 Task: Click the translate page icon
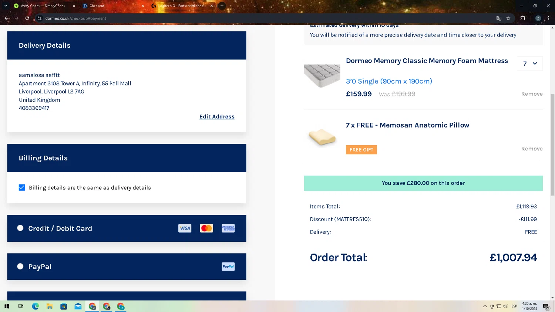[499, 18]
